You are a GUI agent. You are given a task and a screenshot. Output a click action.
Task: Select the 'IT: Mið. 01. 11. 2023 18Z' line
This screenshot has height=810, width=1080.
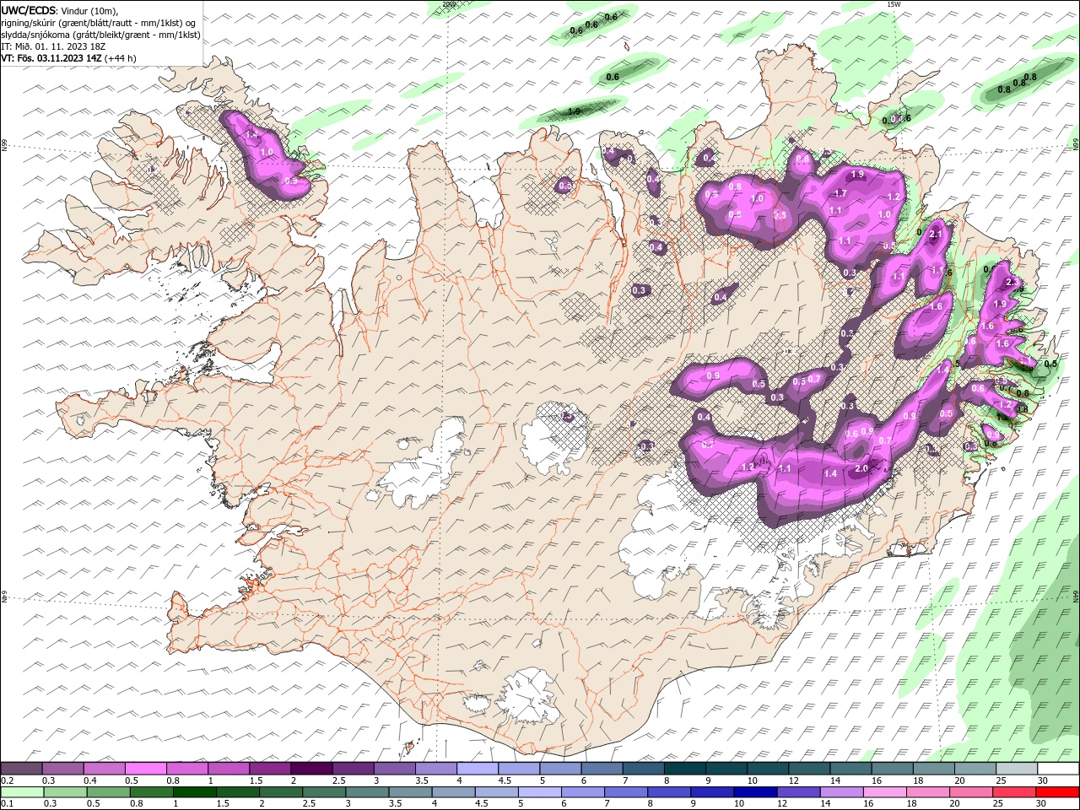(x=53, y=46)
